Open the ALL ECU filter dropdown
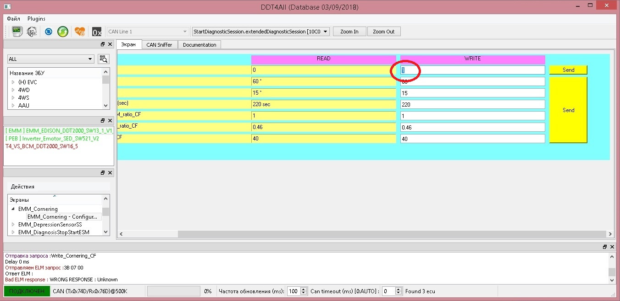620x301 pixels. [50, 59]
